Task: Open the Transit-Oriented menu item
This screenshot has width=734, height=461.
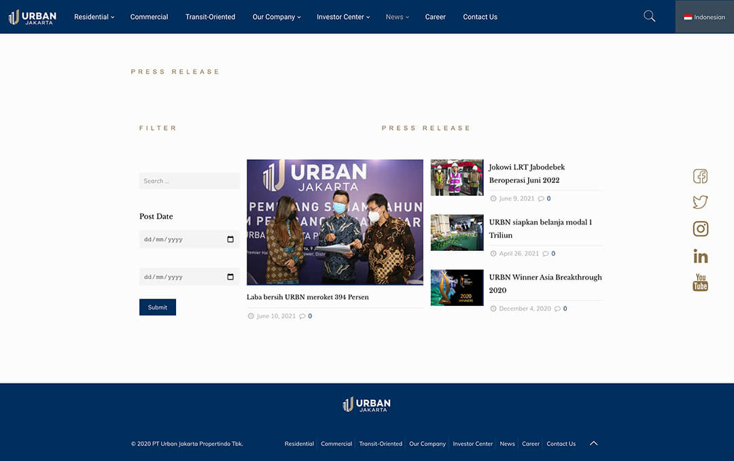Action: coord(210,16)
